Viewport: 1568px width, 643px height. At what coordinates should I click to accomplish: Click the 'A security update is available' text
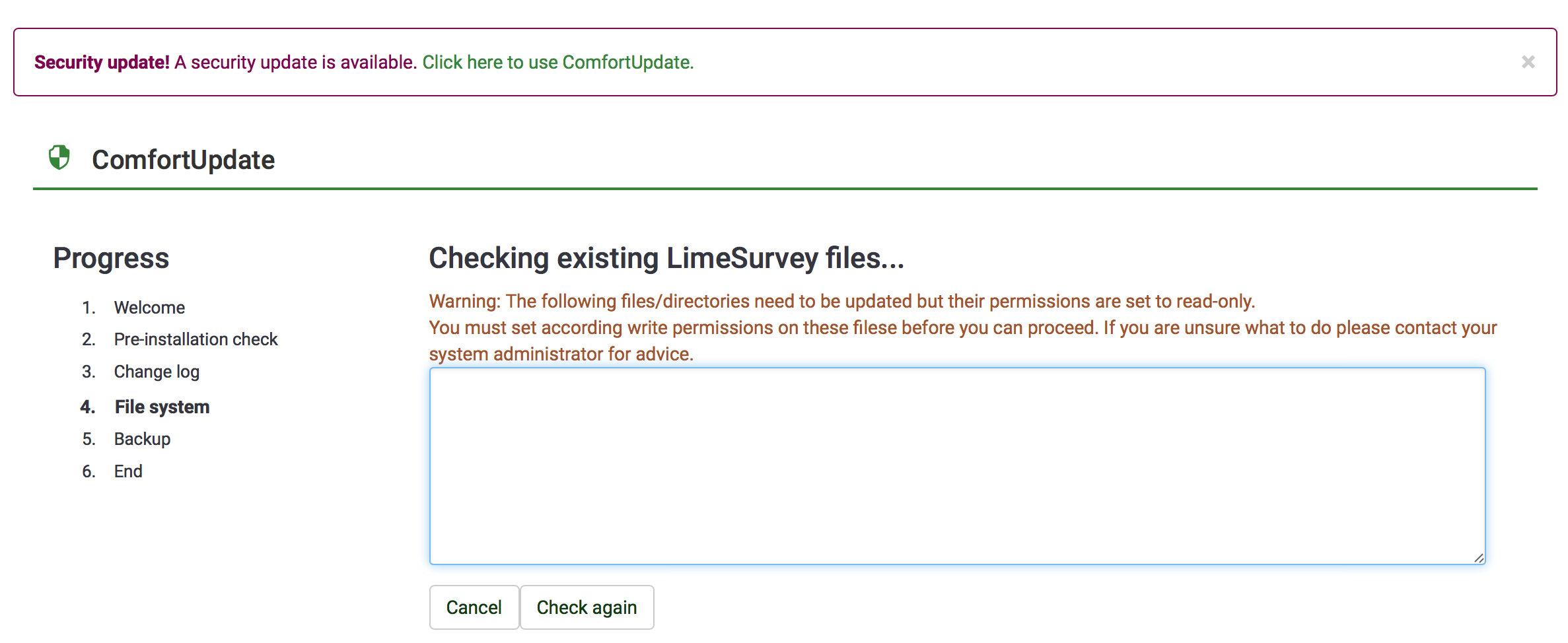coord(295,62)
